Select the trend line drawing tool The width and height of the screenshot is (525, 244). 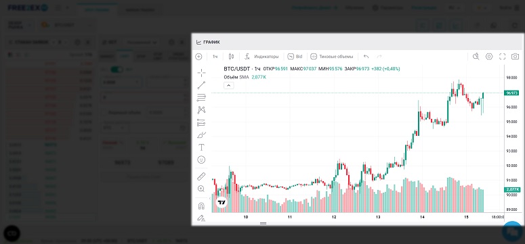point(201,85)
